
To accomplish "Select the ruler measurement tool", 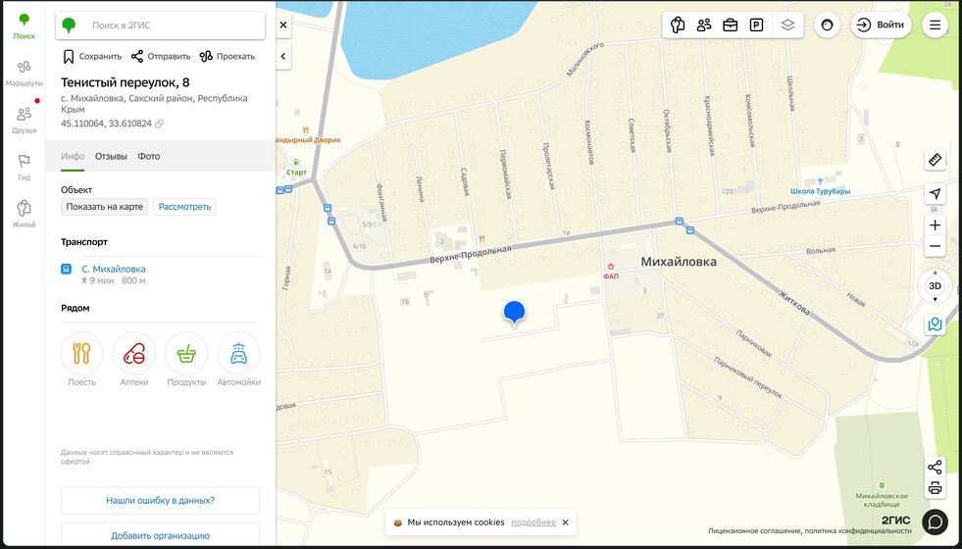I will pyautogui.click(x=935, y=160).
